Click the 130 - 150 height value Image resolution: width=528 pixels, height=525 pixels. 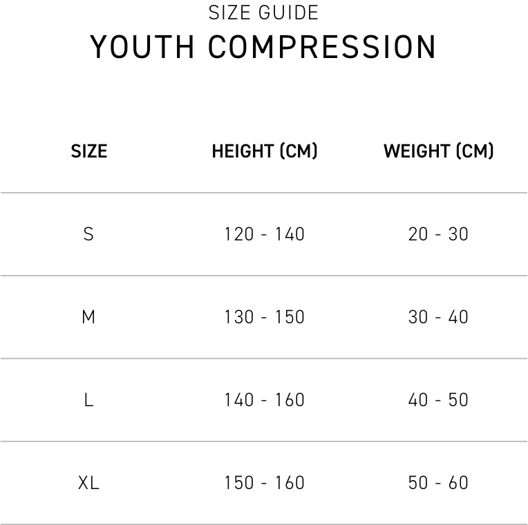tap(264, 317)
